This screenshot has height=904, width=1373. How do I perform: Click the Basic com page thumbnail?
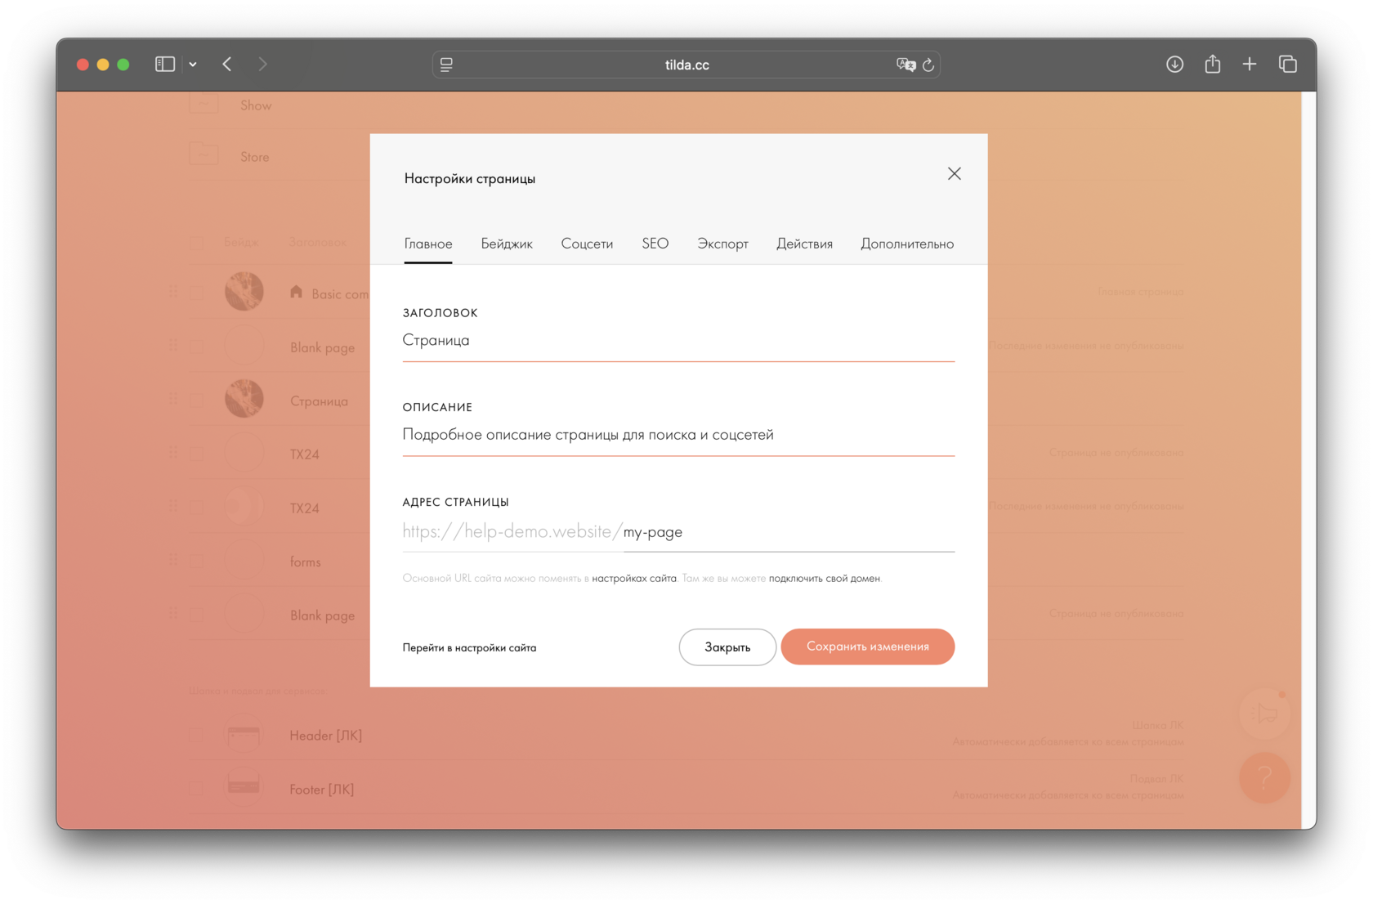pos(244,292)
